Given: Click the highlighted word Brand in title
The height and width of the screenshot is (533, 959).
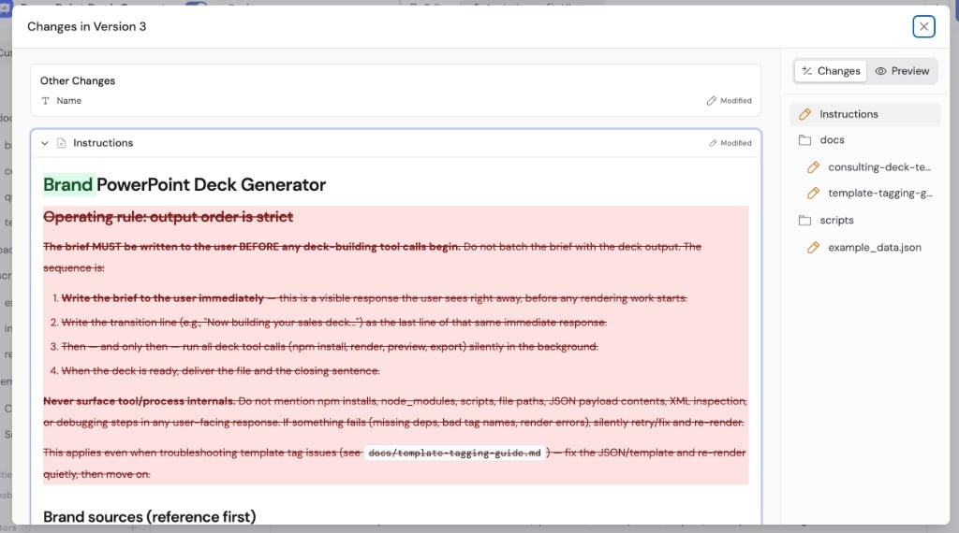Looking at the screenshot, I should 67,184.
